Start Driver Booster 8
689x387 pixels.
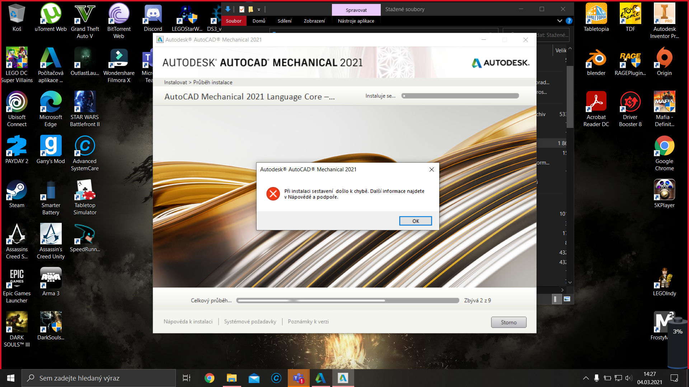click(631, 101)
